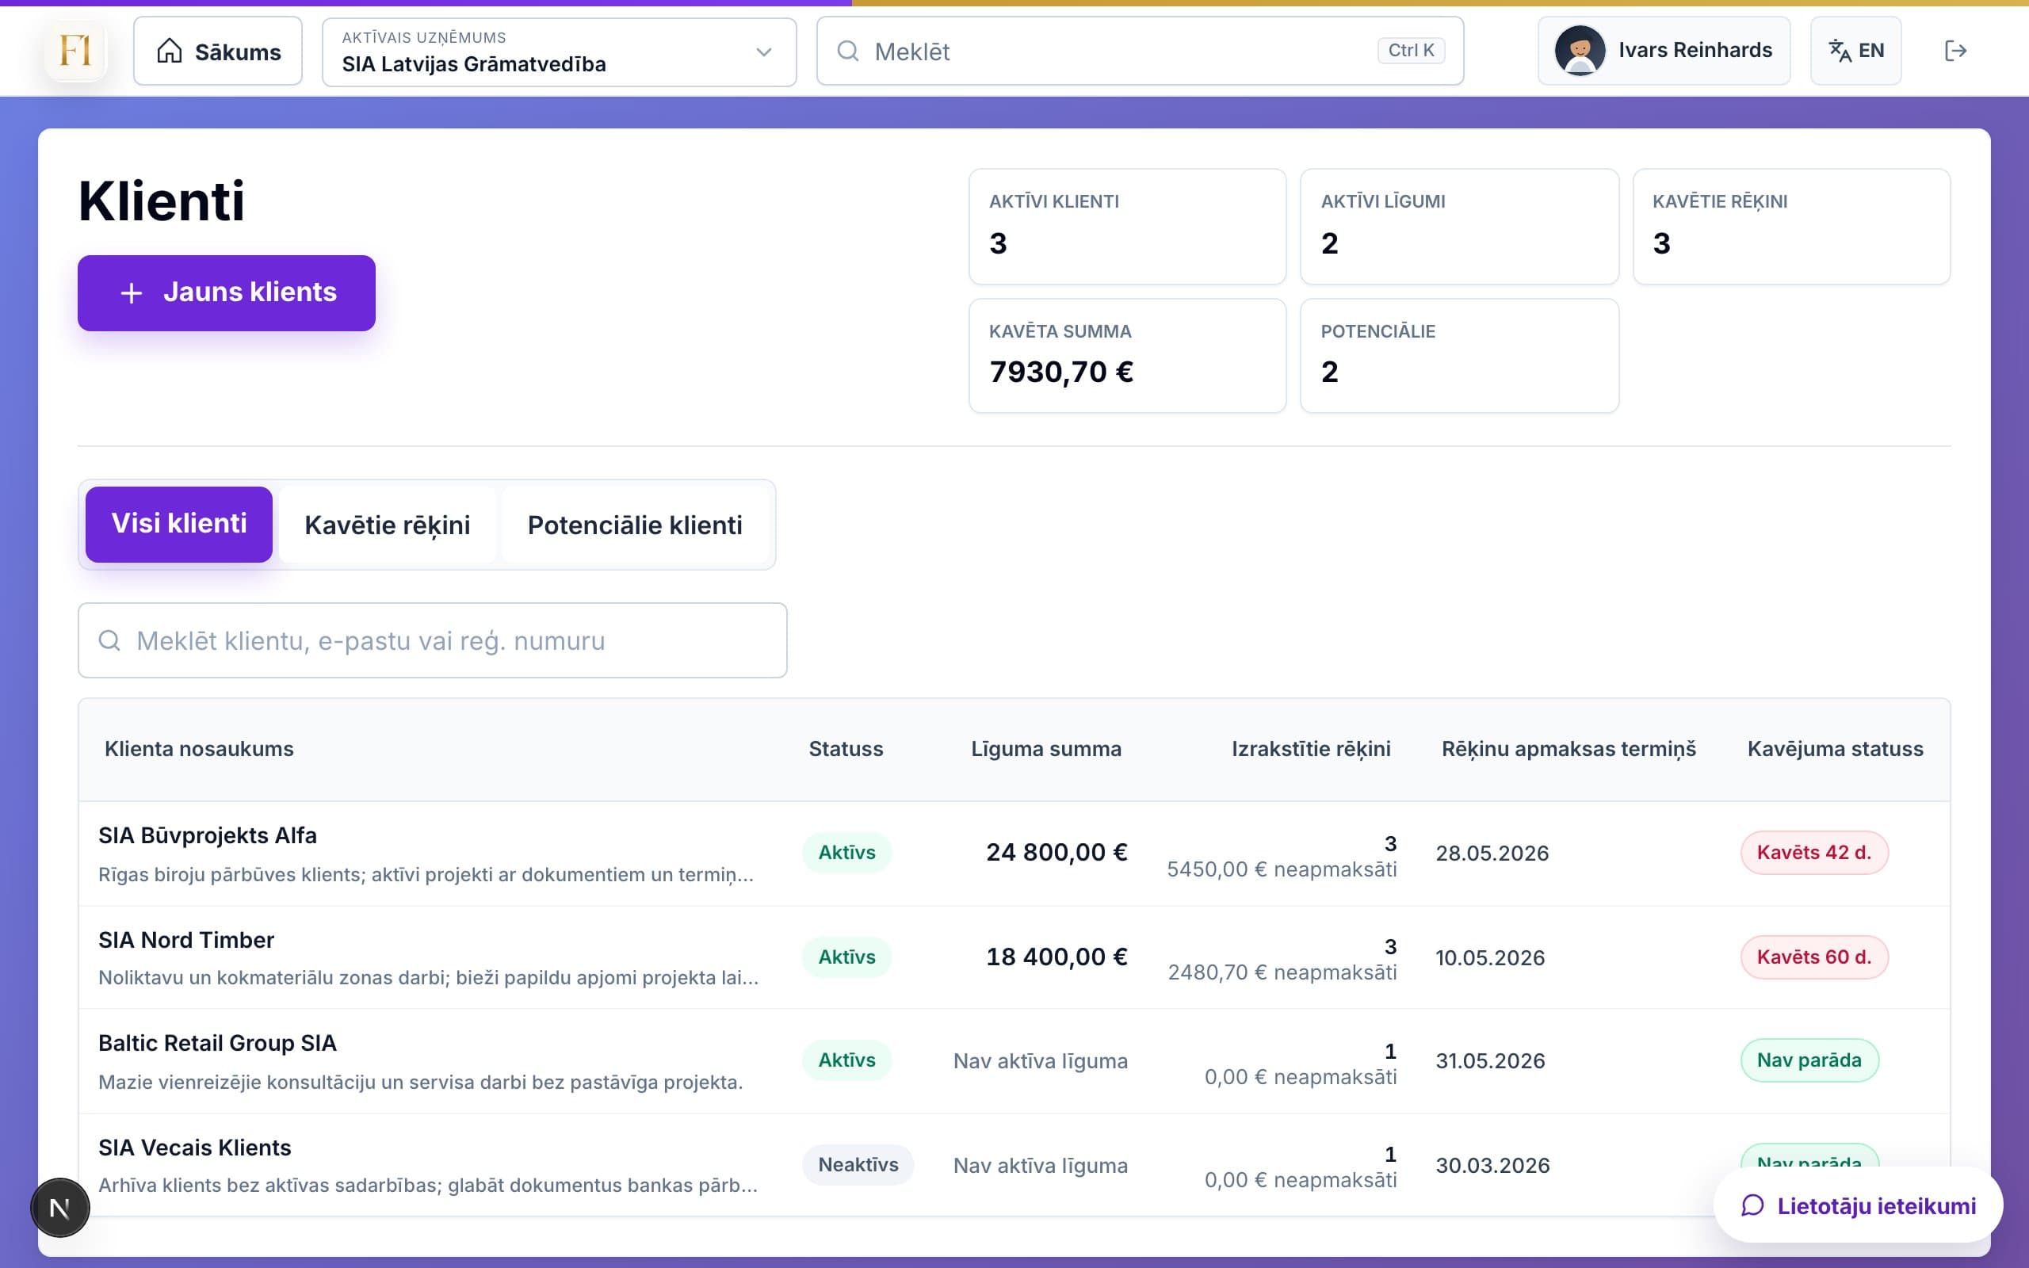The image size is (2029, 1268).
Task: Click the Ivars Reinhards avatar image
Action: pyautogui.click(x=1580, y=50)
